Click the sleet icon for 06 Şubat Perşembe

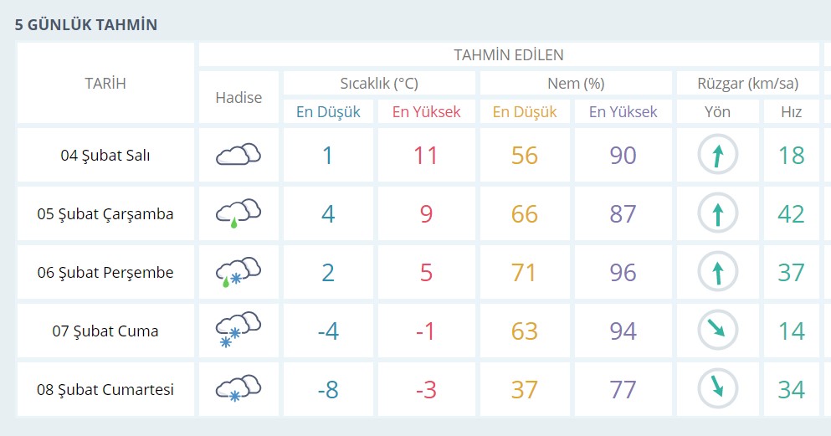pos(239,272)
